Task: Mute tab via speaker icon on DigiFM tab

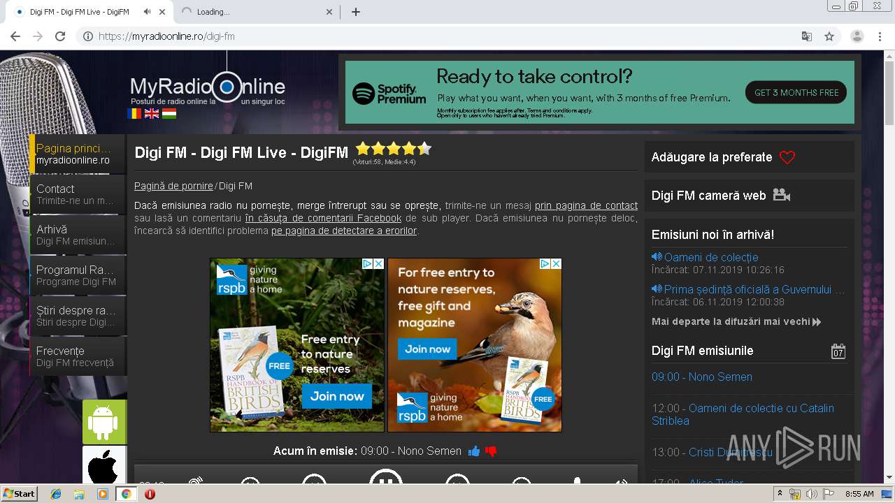Action: (147, 12)
